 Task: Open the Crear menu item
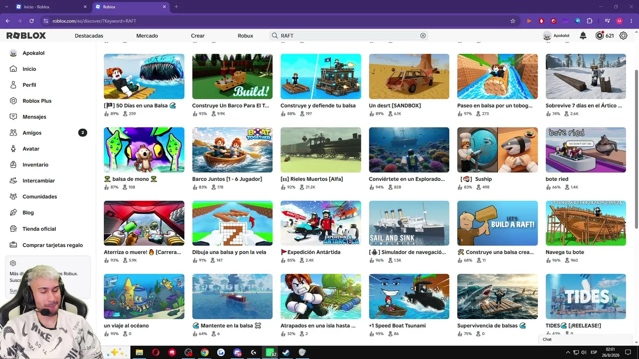[198, 36]
